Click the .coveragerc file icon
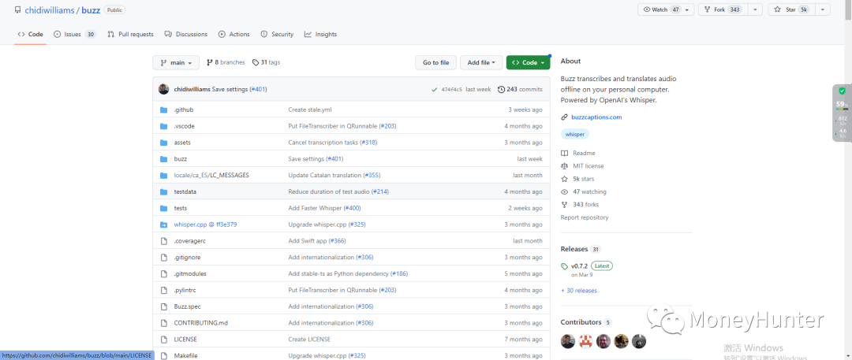The width and height of the screenshot is (852, 360). tap(163, 240)
